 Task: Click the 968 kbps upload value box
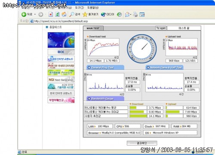point(174,61)
